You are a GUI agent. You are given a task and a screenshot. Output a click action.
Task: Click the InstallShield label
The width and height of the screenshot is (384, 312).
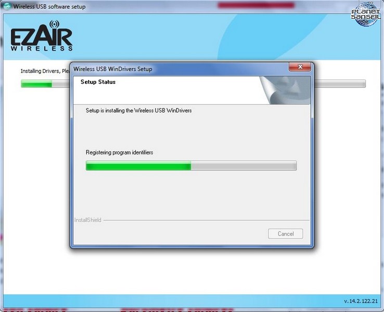87,220
